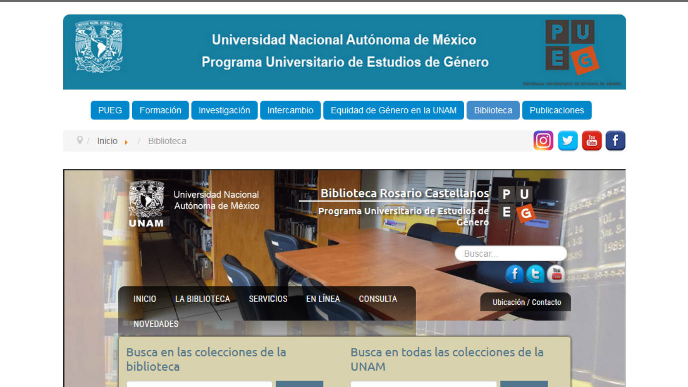Viewport: 688px width, 387px height.
Task: Click the dark blue Facebook square icon
Action: pyautogui.click(x=615, y=140)
